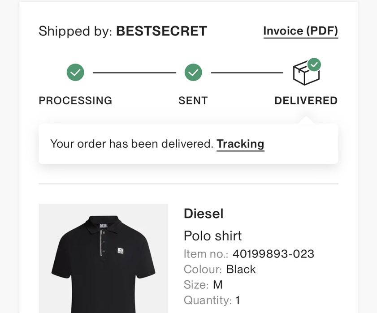Click the Quantity 1 value
Screen dimensions: 377x313
(x=238, y=300)
